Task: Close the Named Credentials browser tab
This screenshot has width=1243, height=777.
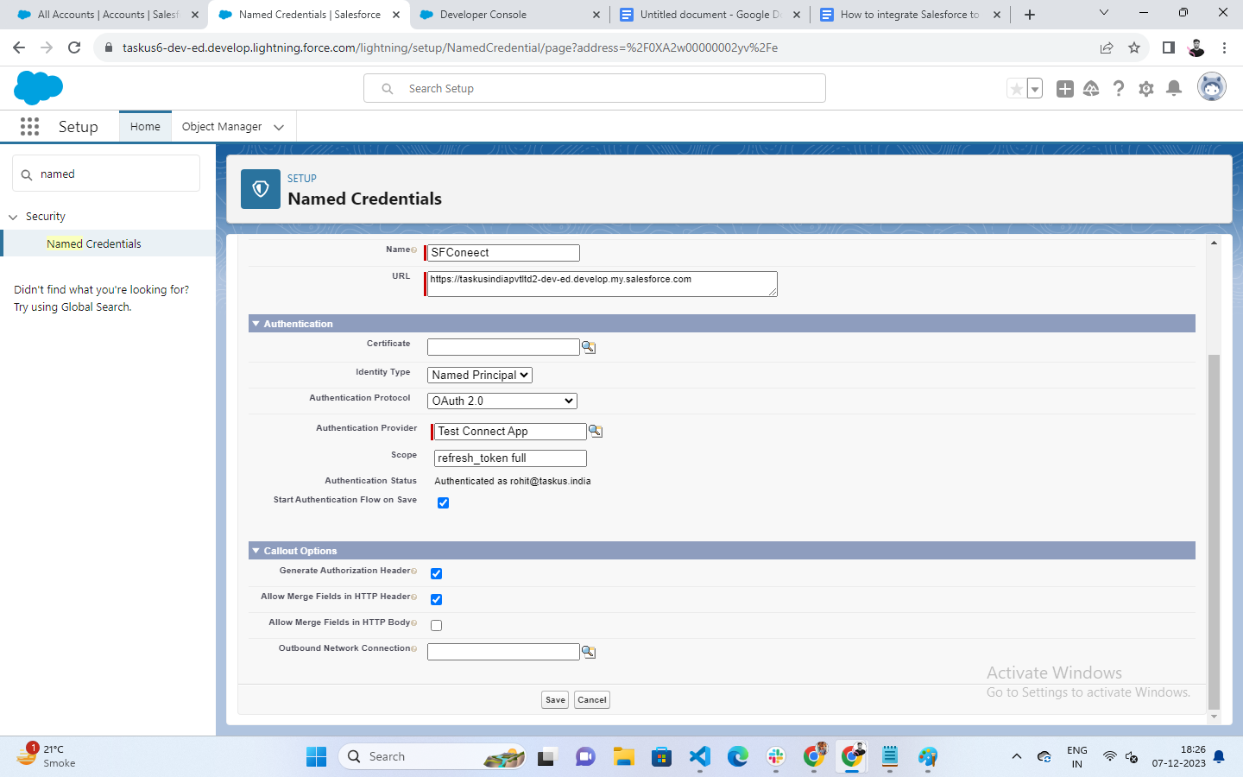Action: [x=396, y=15]
